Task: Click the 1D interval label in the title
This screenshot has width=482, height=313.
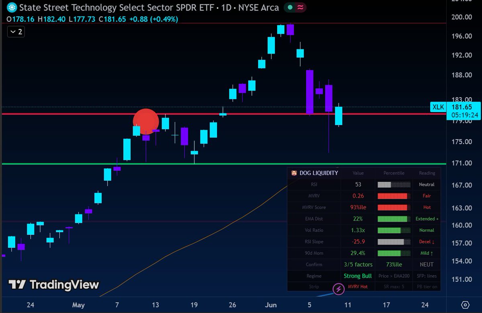Action: (x=226, y=7)
